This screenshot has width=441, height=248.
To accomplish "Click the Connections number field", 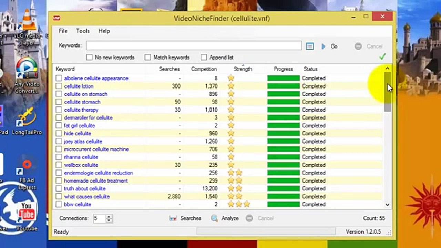I will (x=100, y=218).
